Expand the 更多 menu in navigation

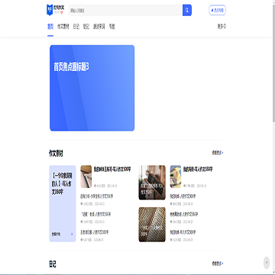pyautogui.click(x=222, y=27)
